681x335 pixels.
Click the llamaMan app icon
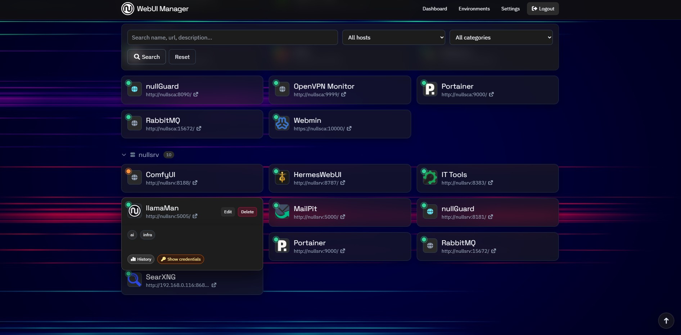point(135,211)
